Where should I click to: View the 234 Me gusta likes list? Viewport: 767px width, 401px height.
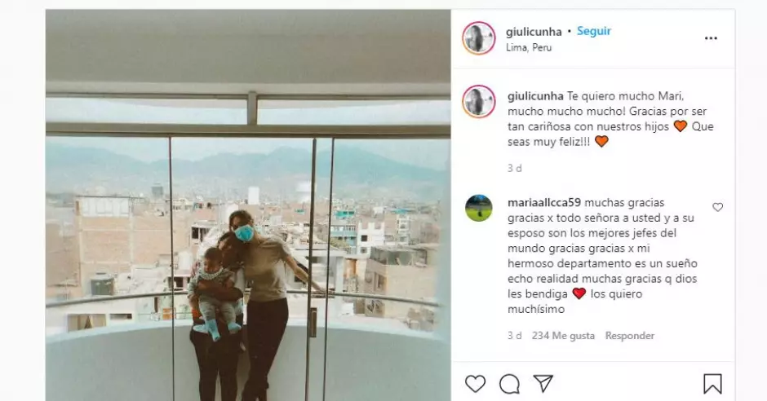pos(563,336)
